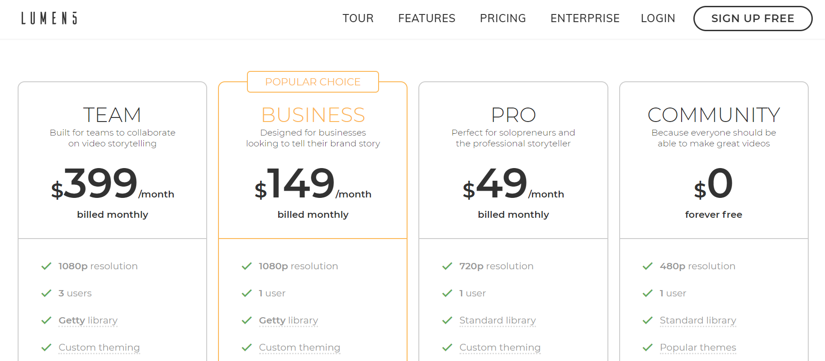Select the Pricing navigation link
Image resolution: width=825 pixels, height=361 pixels.
(x=503, y=19)
